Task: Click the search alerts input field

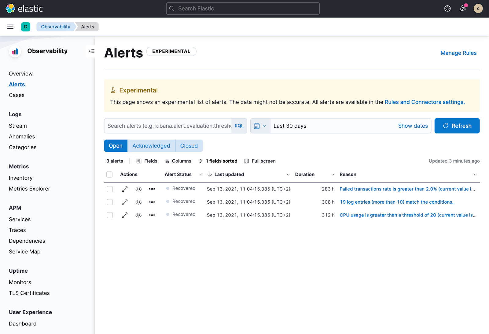Action: pos(168,125)
